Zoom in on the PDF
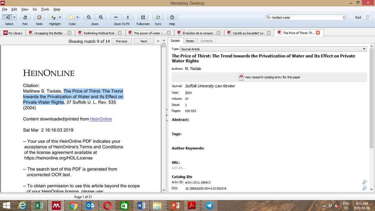The height and width of the screenshot is (211, 375). [101, 18]
